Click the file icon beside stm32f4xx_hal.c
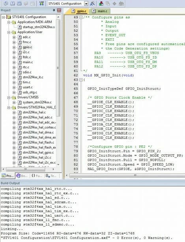Screen dimensions: 185x242 20,113
